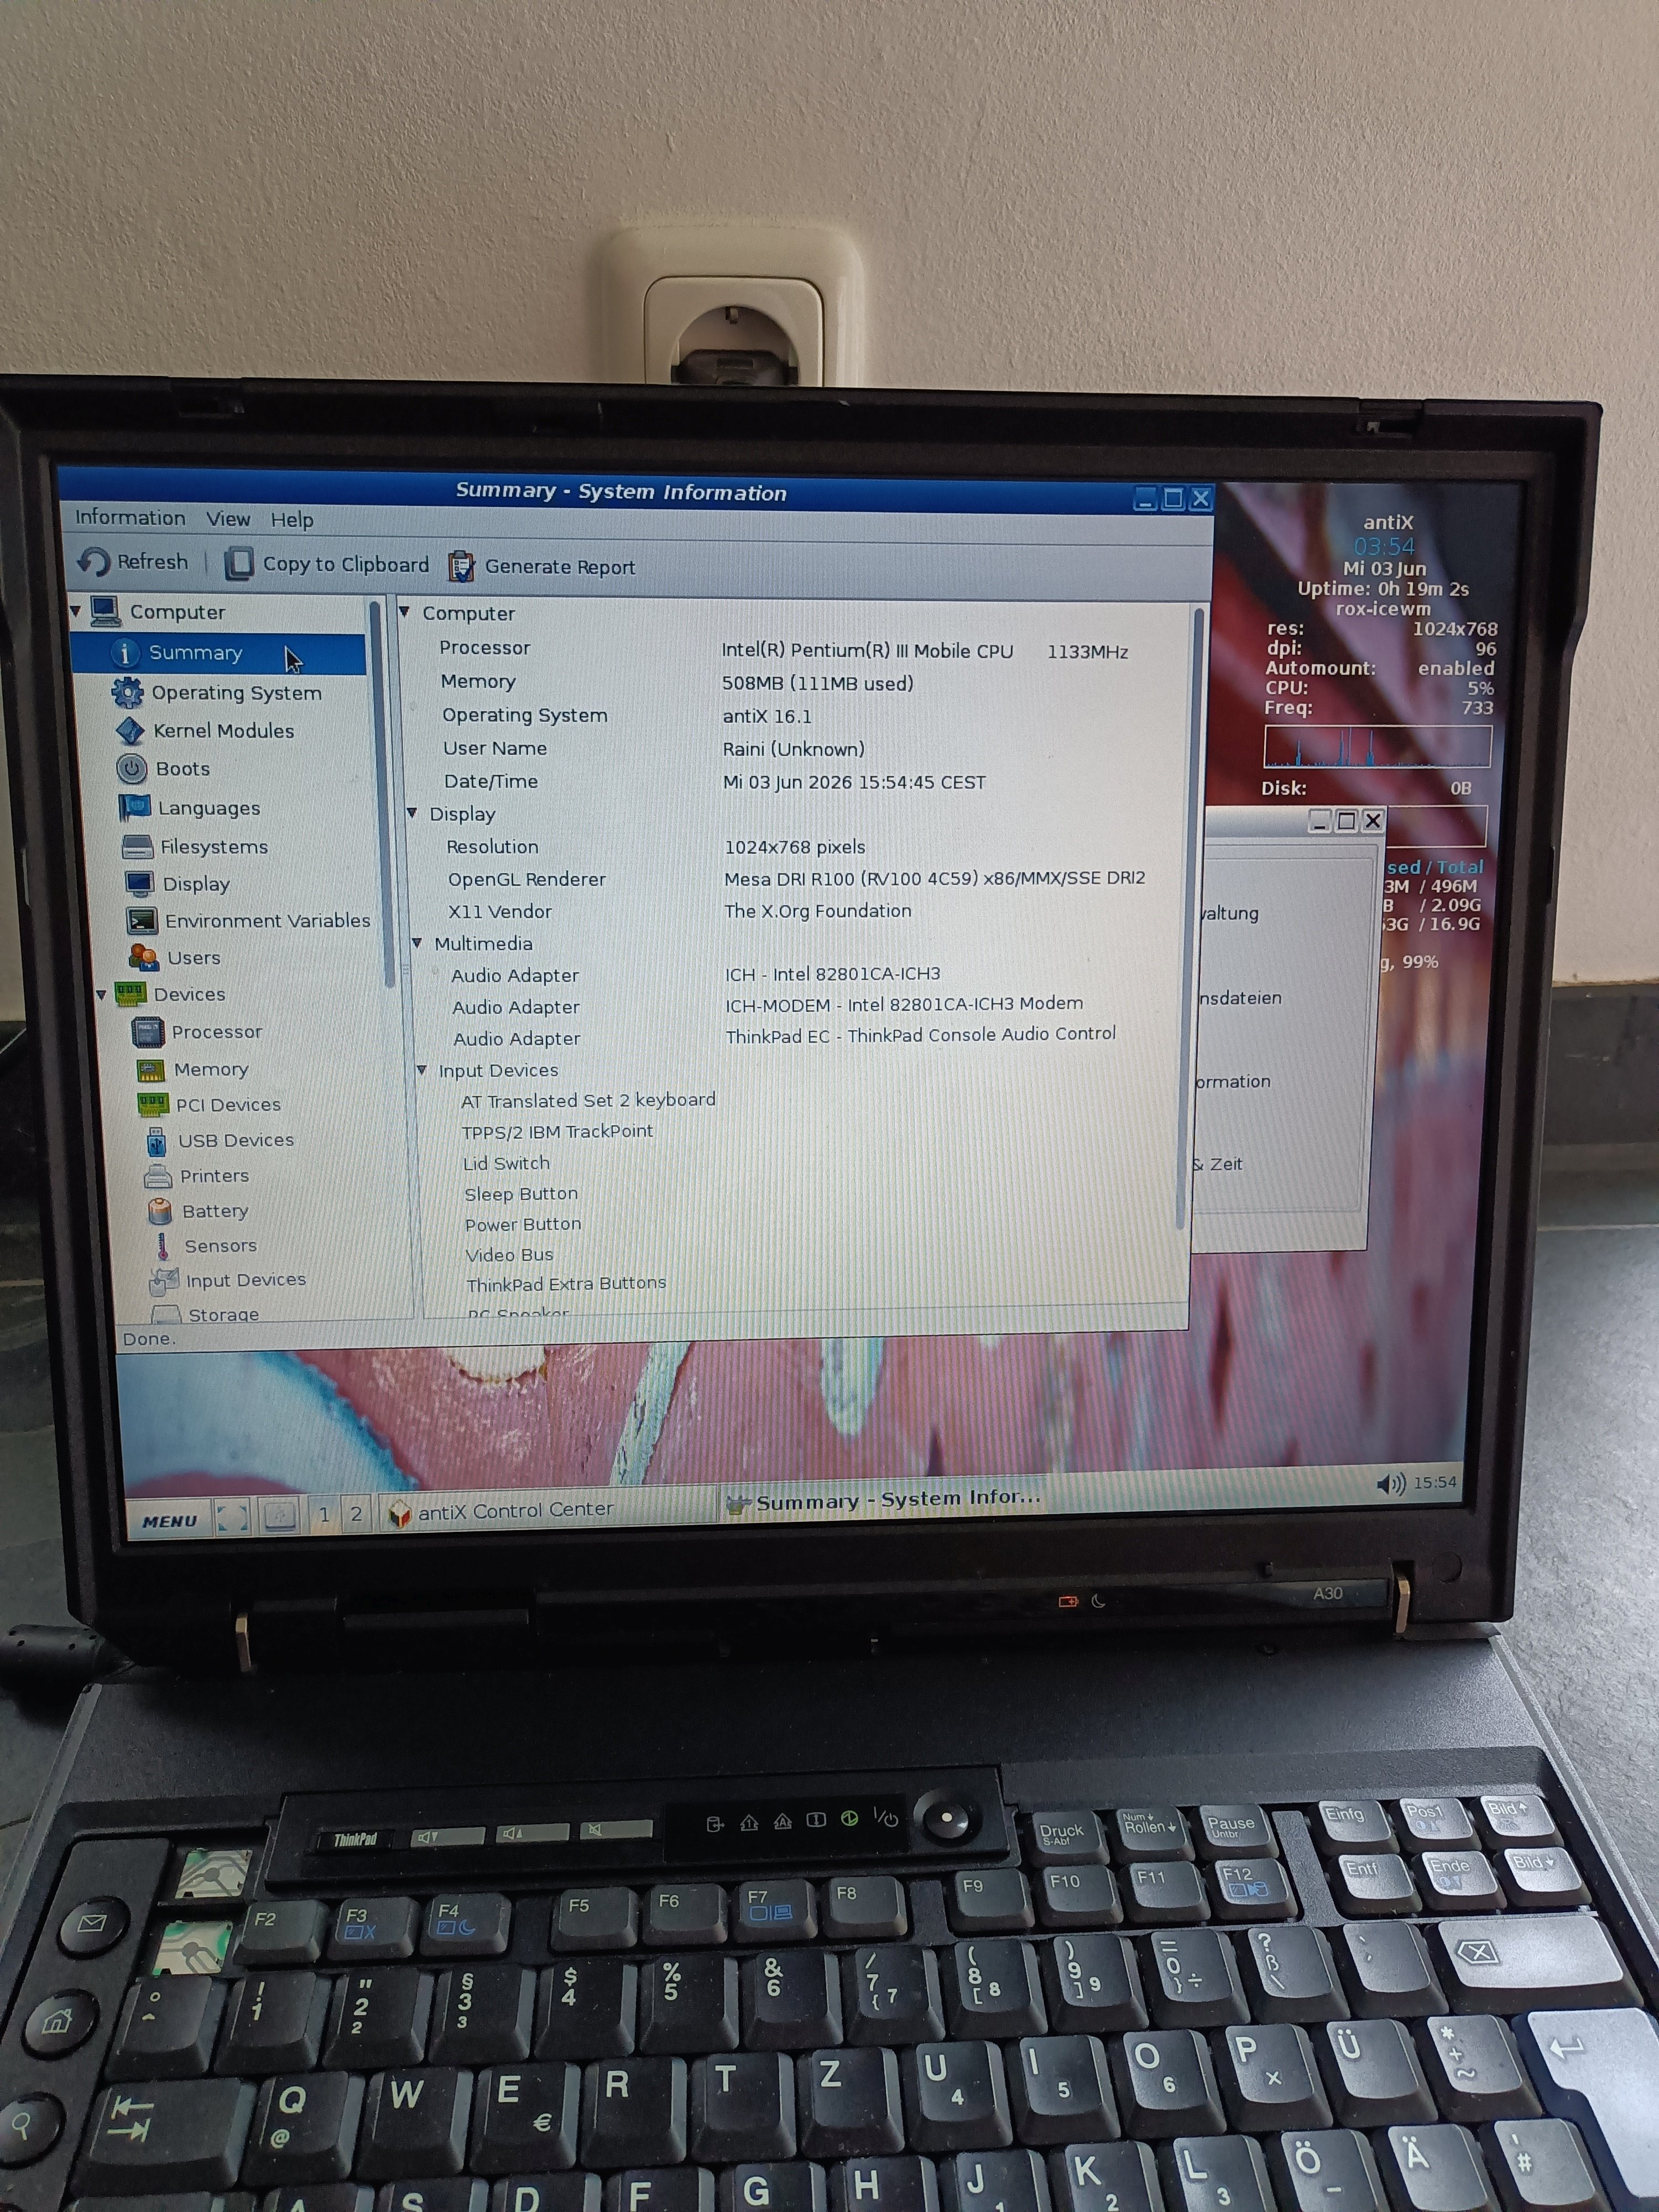Select the Kernel Modules sidebar icon
The image size is (1659, 2212).
(130, 731)
